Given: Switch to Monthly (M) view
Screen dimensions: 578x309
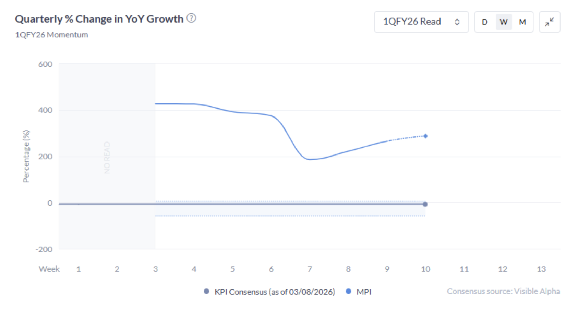Looking at the screenshot, I should coord(522,22).
